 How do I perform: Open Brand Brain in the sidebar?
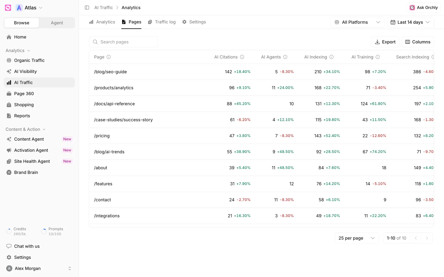(x=39, y=172)
